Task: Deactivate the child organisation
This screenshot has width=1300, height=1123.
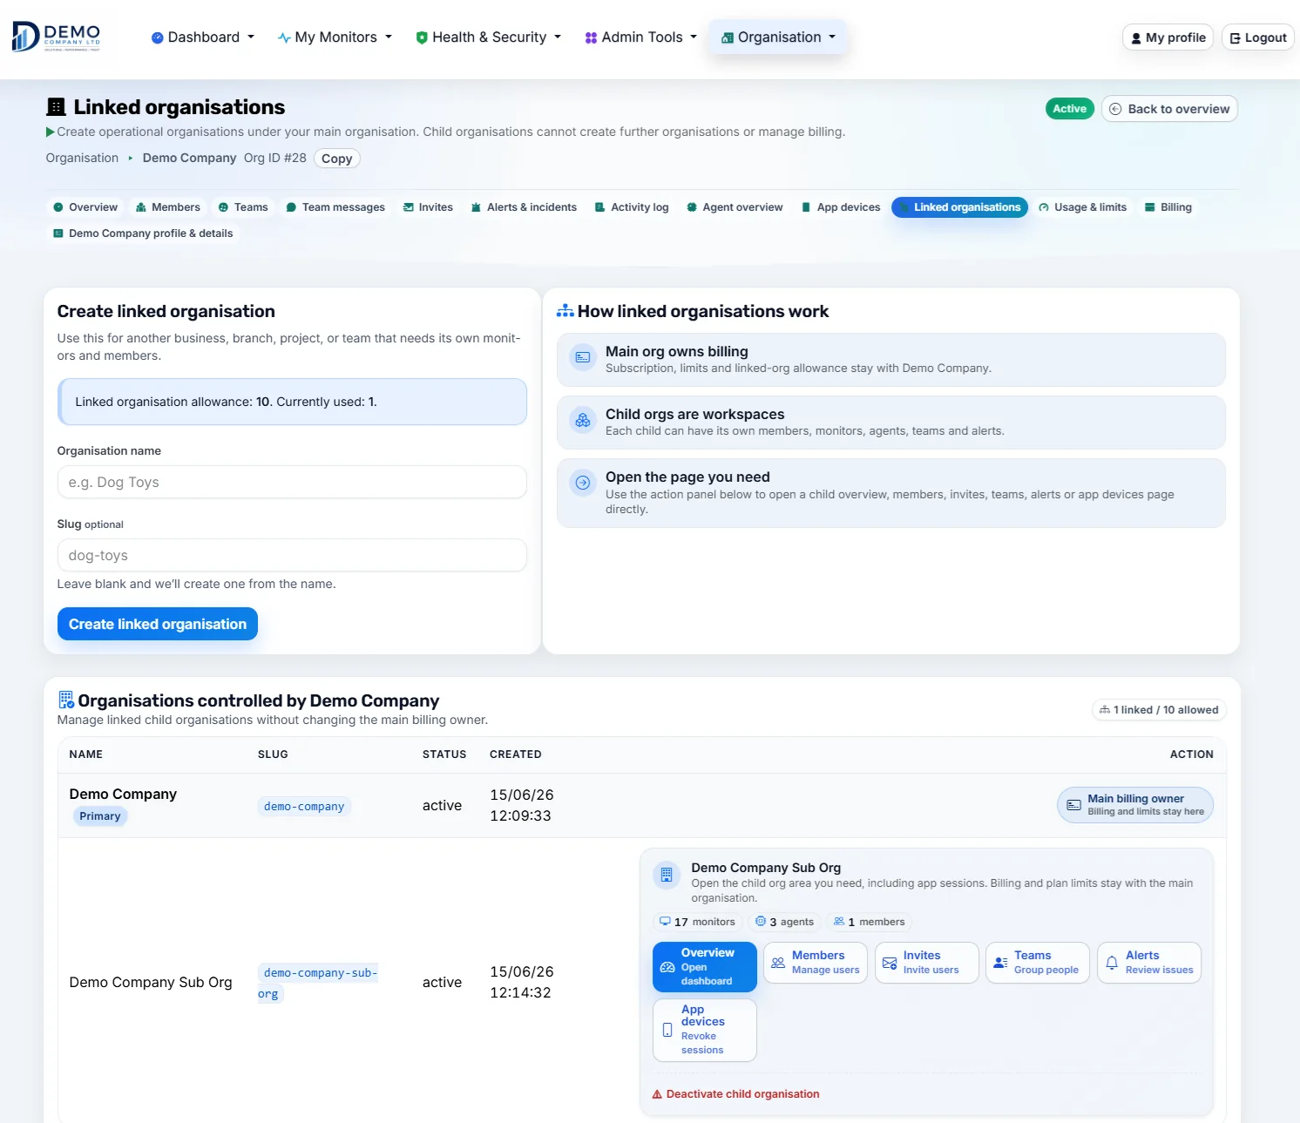Action: [736, 1094]
